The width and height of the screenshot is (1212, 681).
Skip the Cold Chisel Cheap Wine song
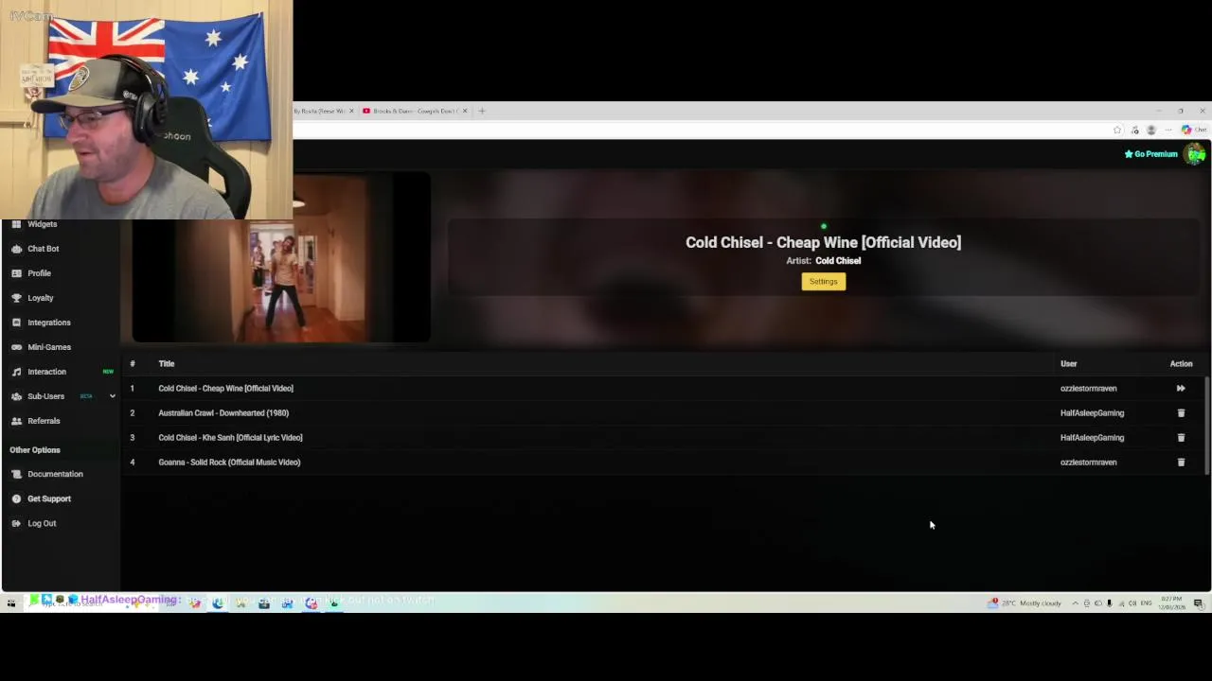(1181, 389)
